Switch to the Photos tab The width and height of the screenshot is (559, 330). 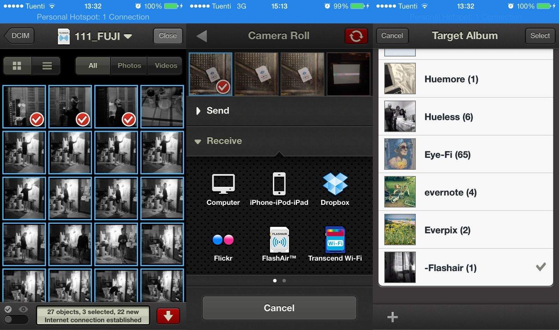129,66
